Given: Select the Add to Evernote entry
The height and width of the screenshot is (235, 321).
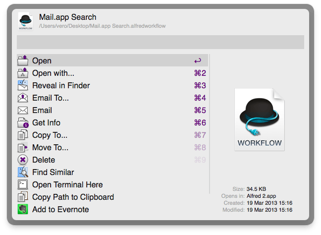Looking at the screenshot, I should coord(60,210).
